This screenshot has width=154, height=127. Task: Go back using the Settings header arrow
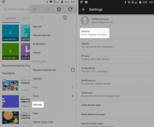(x=83, y=9)
